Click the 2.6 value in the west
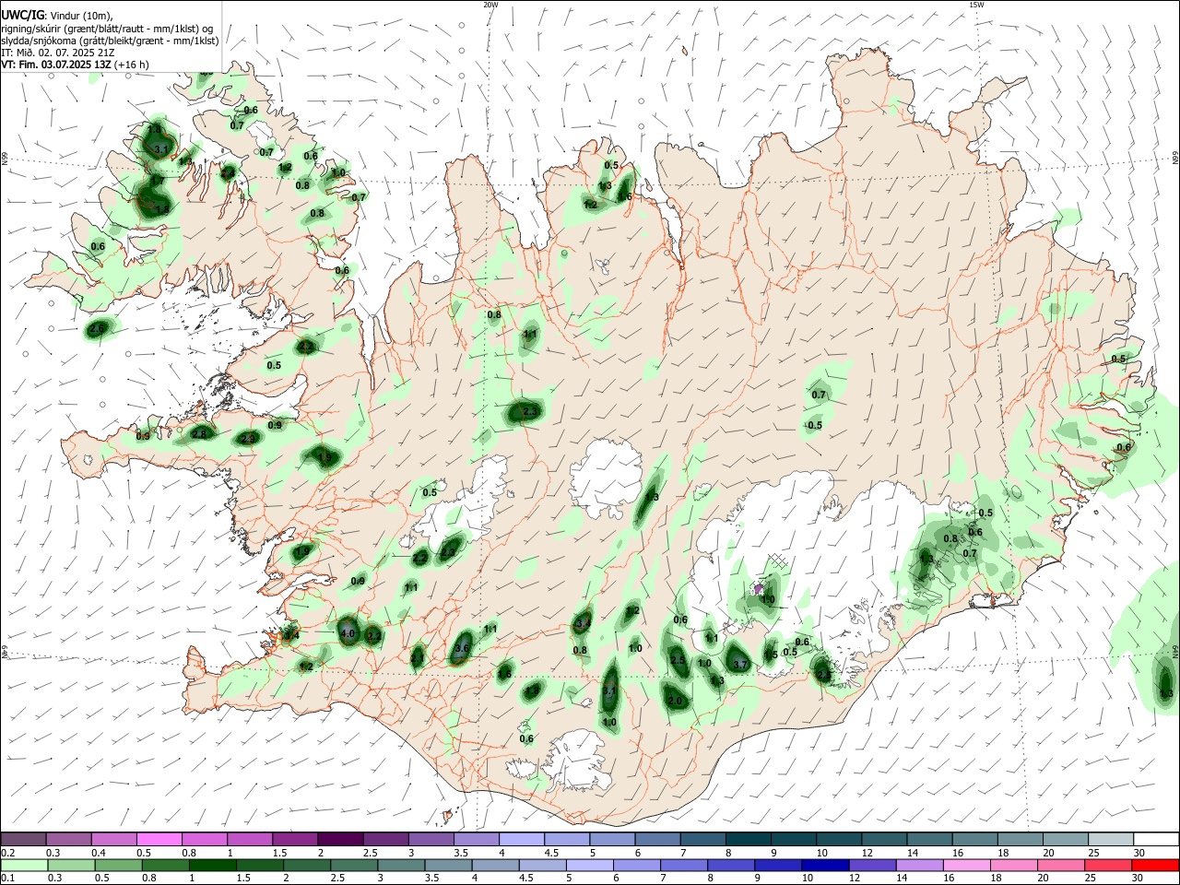The height and width of the screenshot is (885, 1180). (x=98, y=328)
